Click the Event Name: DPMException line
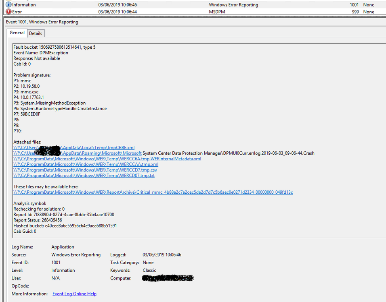The image size is (386, 302). pos(41,53)
